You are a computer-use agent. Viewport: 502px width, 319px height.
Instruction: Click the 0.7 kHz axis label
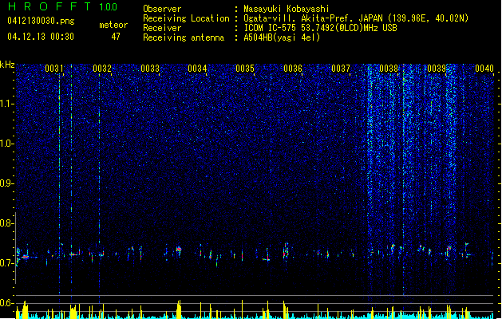(6, 263)
